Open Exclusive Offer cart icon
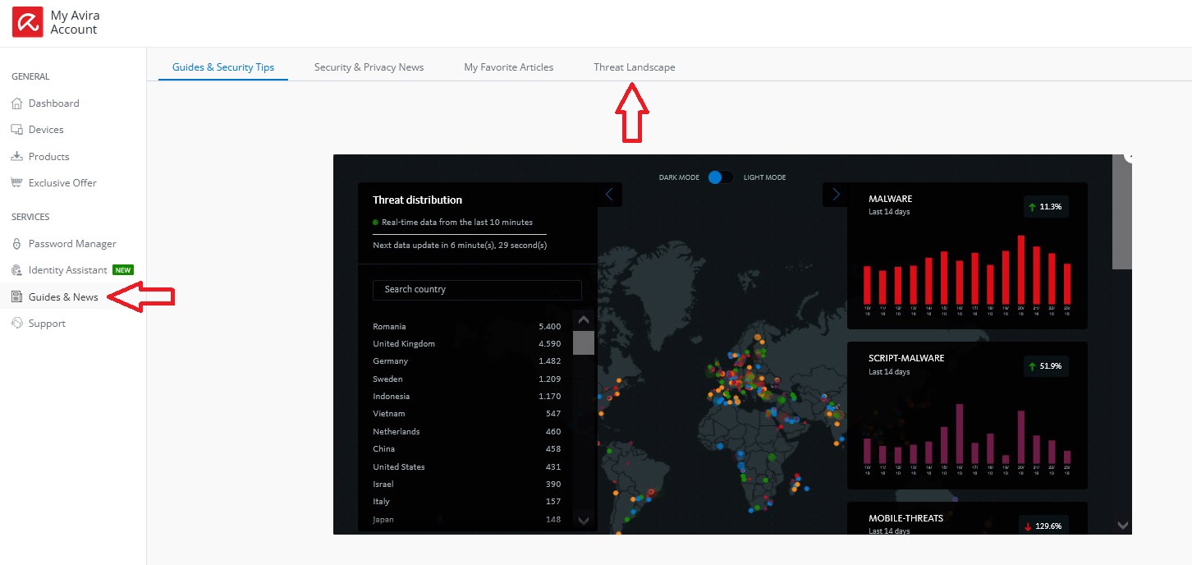Screen dimensions: 1192x565 (17, 183)
